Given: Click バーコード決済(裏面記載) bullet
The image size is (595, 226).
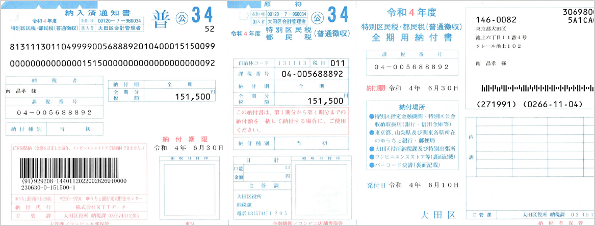Looking at the screenshot, I should coord(404,165).
